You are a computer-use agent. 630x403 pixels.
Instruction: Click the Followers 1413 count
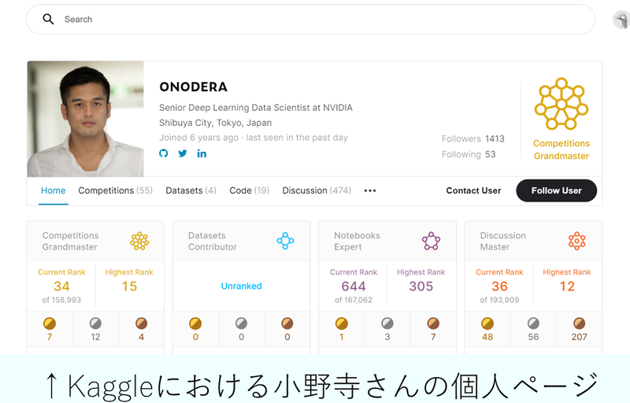473,139
